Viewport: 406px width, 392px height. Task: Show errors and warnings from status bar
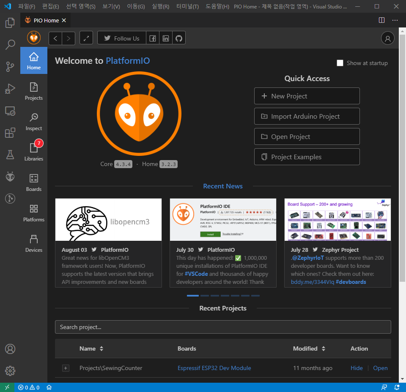pos(29,387)
